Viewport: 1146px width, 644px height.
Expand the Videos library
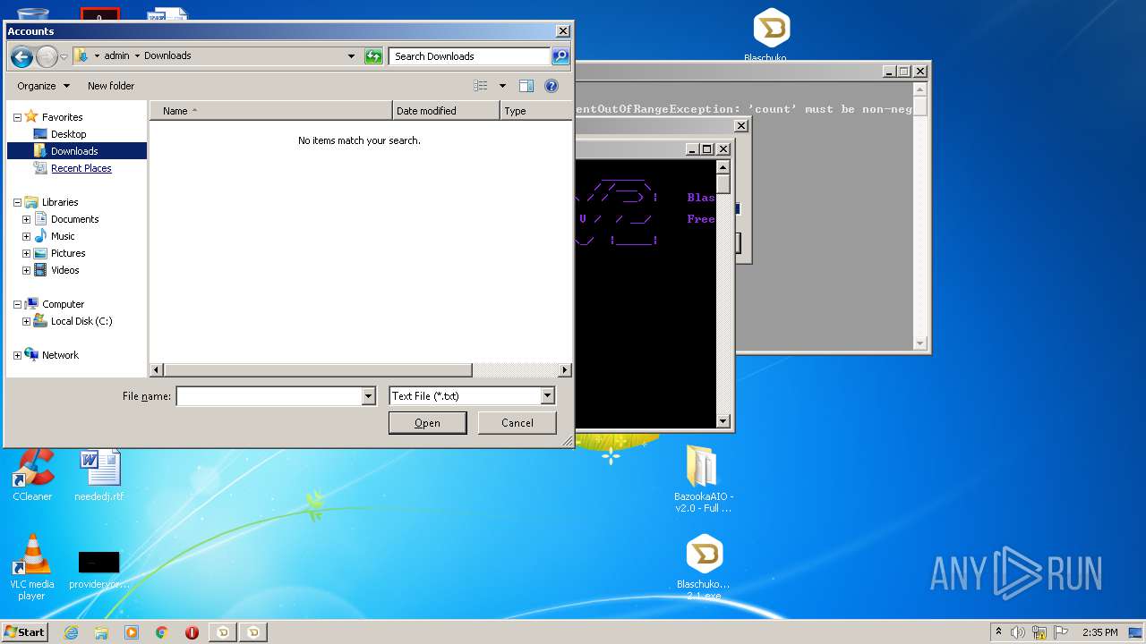tap(26, 270)
